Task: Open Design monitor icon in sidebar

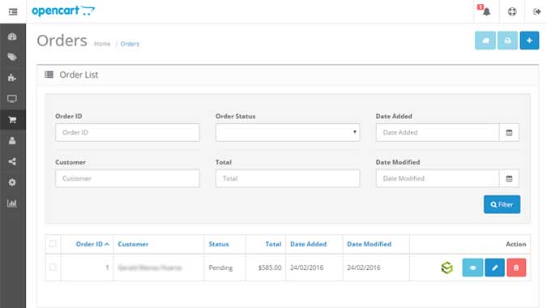Action: [12, 99]
